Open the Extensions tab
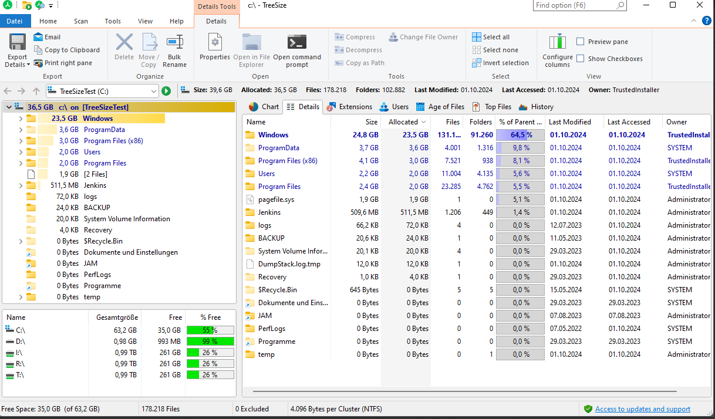Viewport: 715px width, 419px height. pos(349,107)
